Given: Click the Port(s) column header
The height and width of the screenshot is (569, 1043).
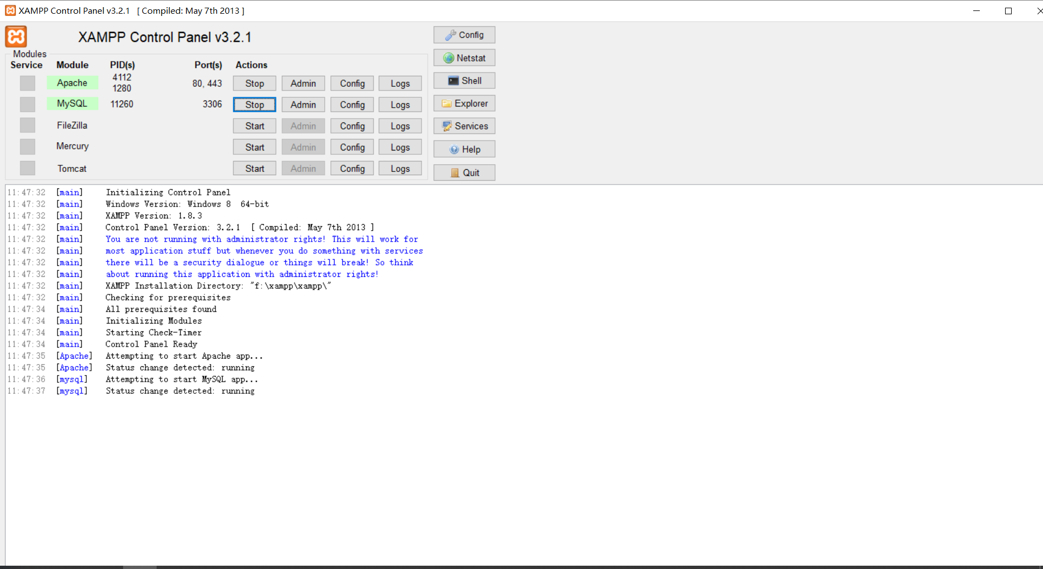Looking at the screenshot, I should (208, 65).
